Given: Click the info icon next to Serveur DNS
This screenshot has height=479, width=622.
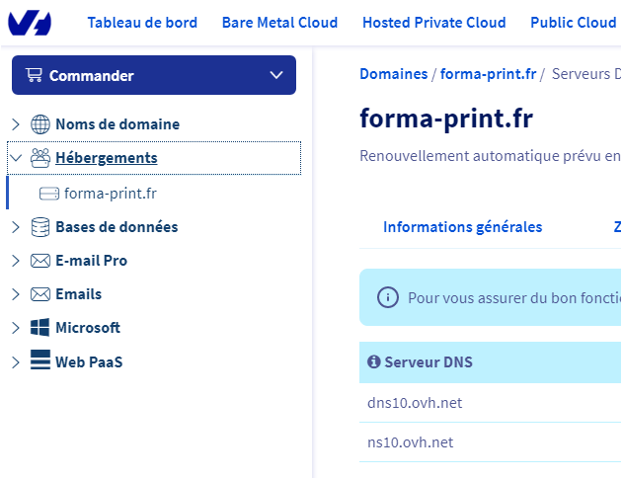Looking at the screenshot, I should (373, 362).
